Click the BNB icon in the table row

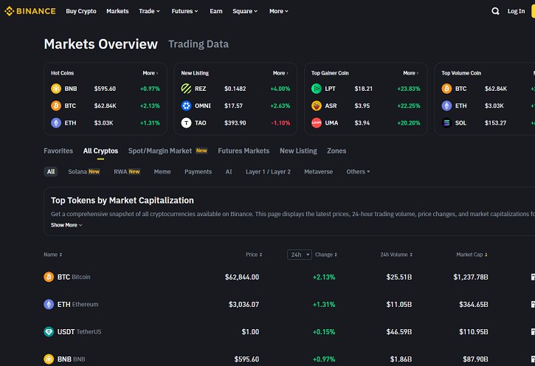[x=49, y=359]
